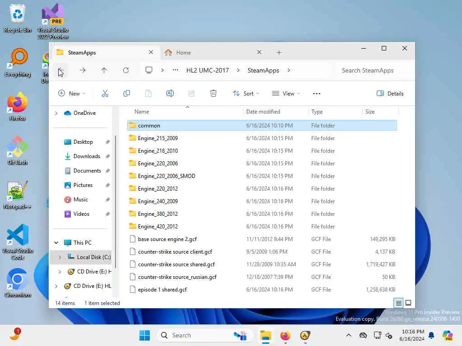462x346 pixels.
Task: Open Visual Studio Code desktop shortcut
Action: coord(18,242)
